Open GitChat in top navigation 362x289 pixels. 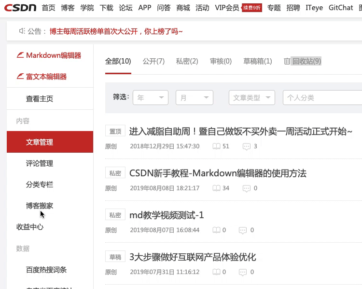point(341,8)
